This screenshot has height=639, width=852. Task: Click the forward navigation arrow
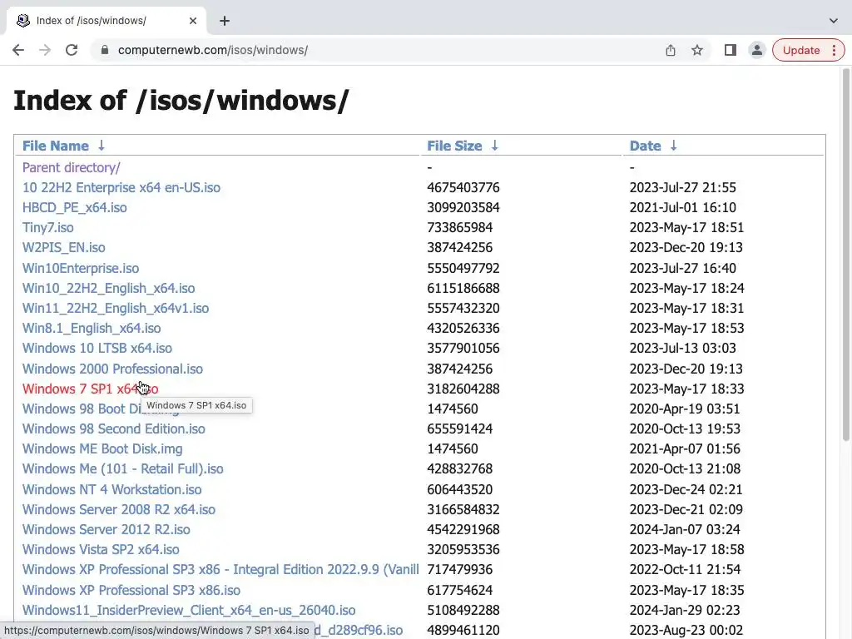pos(45,50)
